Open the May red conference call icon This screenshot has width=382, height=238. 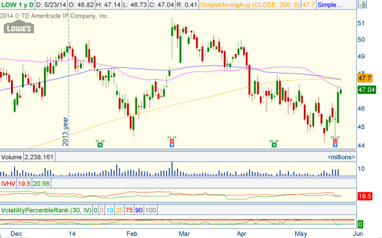[x=335, y=141]
